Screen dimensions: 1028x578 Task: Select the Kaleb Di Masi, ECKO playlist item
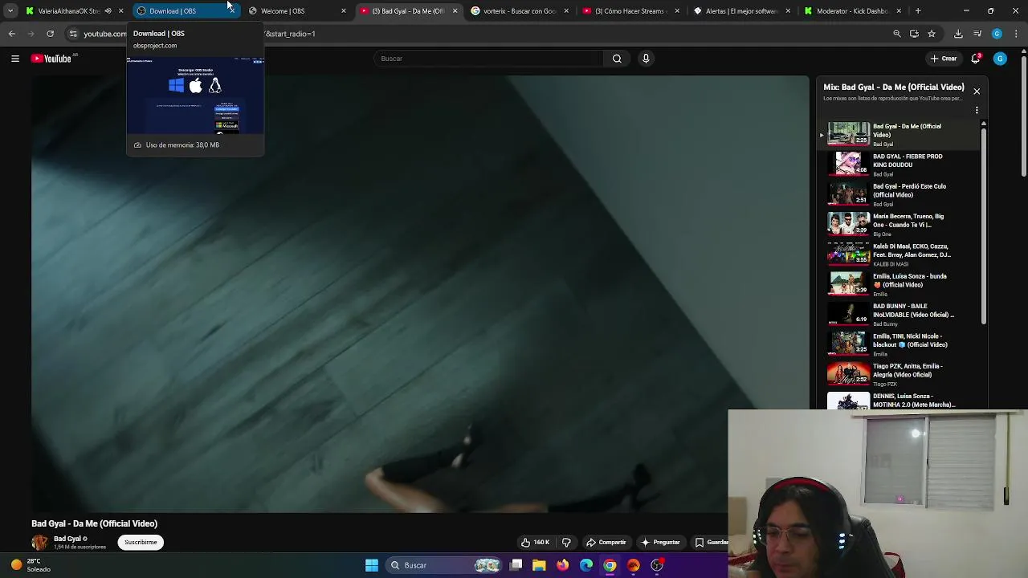point(899,254)
